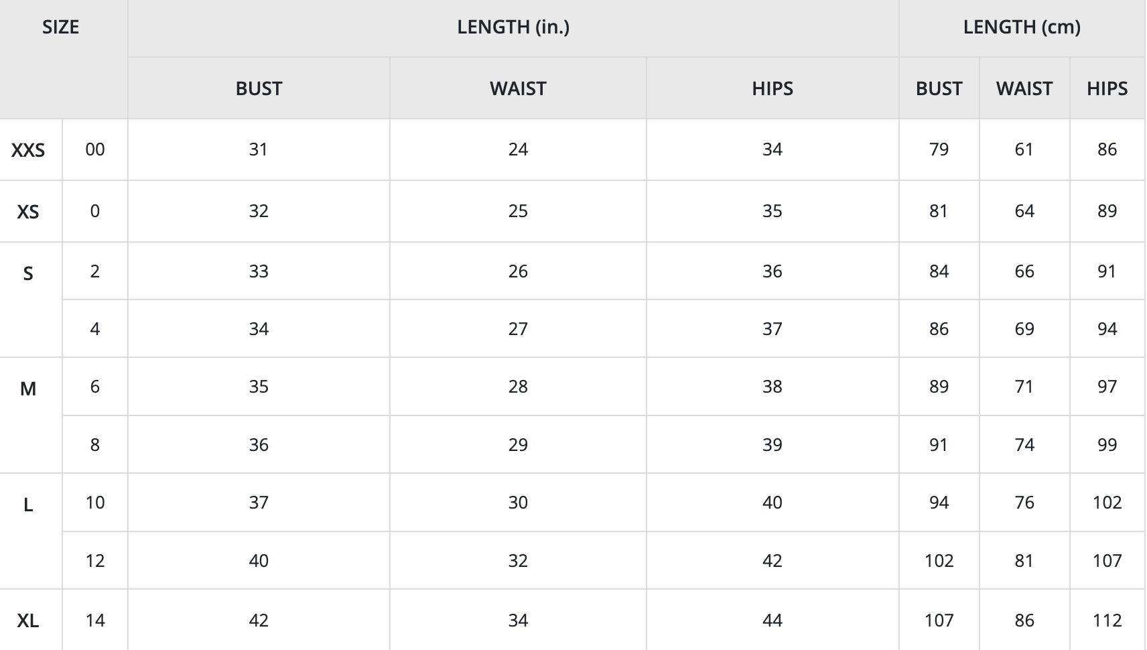Click the BUST header under LENGTH (in.)

[259, 88]
